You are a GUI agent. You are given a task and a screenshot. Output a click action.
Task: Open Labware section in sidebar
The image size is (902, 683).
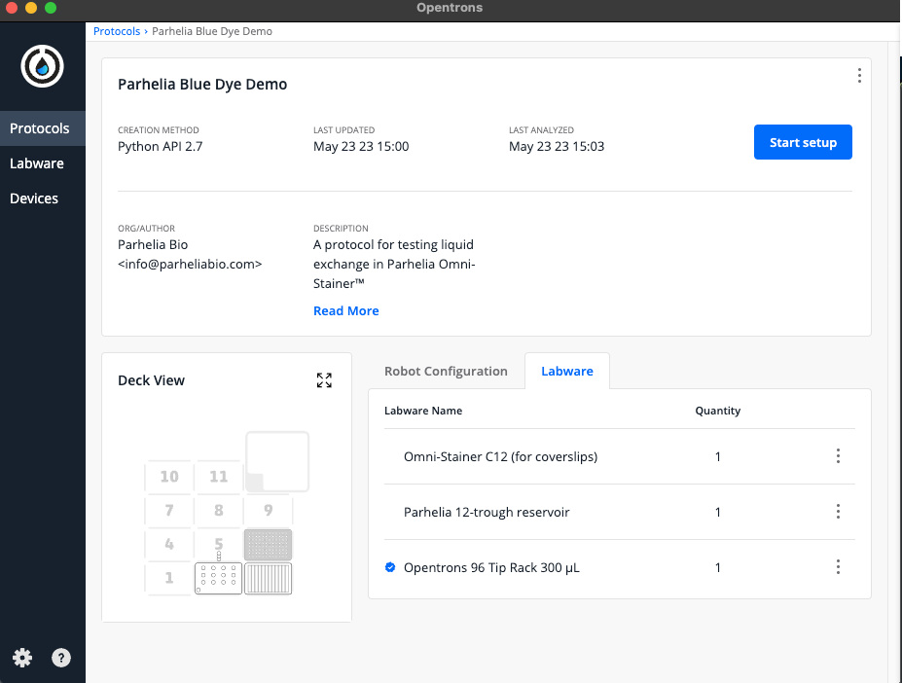pyautogui.click(x=37, y=163)
